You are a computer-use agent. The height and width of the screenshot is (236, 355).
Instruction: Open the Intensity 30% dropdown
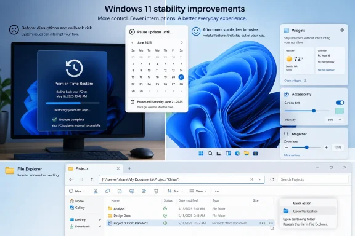[x=334, y=120]
